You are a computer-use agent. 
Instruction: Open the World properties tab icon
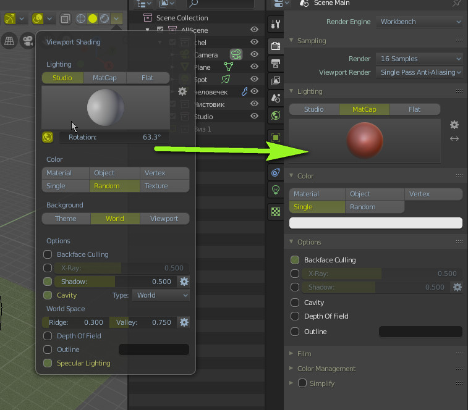(x=276, y=115)
